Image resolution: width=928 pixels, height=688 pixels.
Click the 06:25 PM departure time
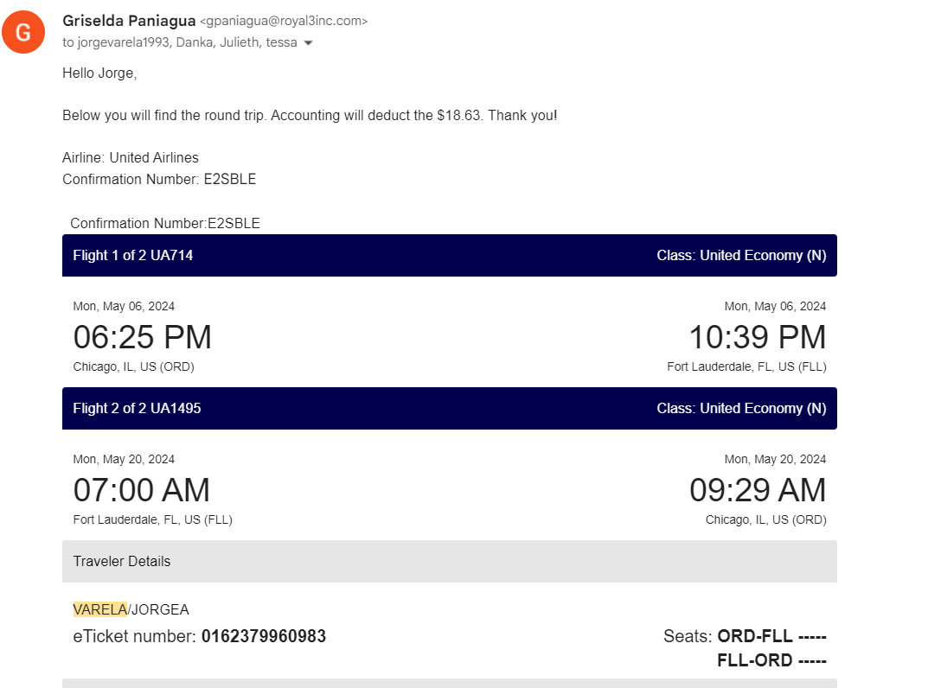point(142,337)
